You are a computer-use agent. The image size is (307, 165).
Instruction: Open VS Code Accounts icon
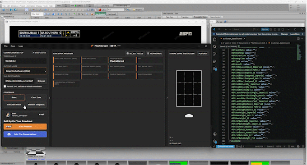(x=215, y=134)
